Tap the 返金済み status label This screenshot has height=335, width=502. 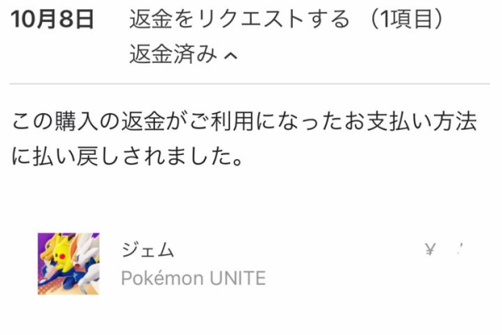pos(173,54)
